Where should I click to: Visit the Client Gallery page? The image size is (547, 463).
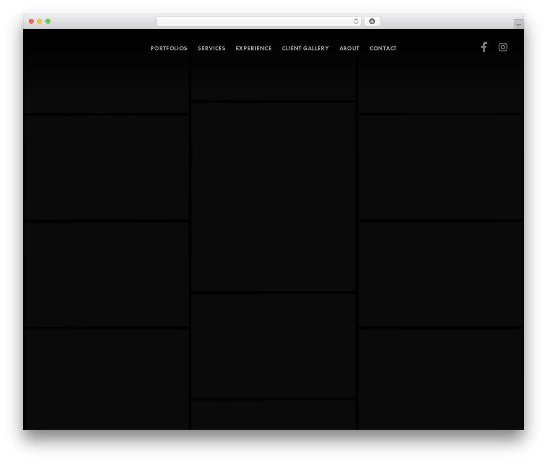click(x=306, y=48)
